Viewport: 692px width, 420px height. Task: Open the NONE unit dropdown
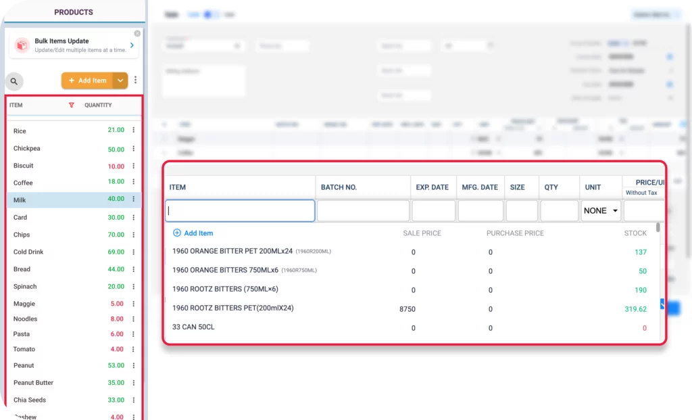coord(601,211)
